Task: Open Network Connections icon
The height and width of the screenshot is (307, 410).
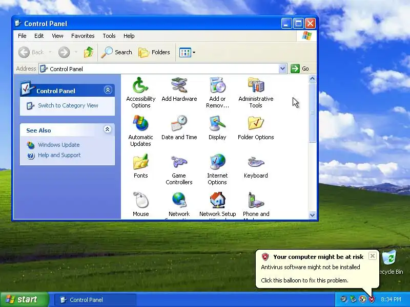Action: (x=179, y=206)
